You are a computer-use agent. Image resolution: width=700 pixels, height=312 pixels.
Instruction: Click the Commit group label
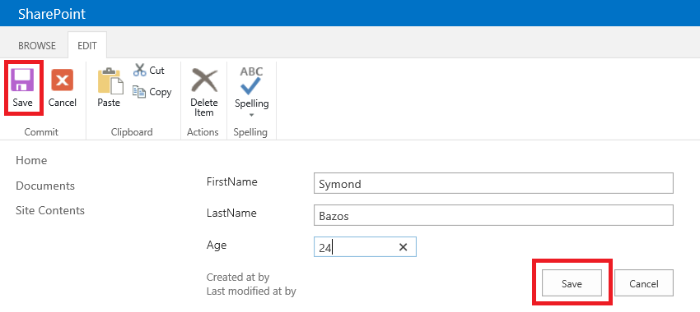pos(41,131)
